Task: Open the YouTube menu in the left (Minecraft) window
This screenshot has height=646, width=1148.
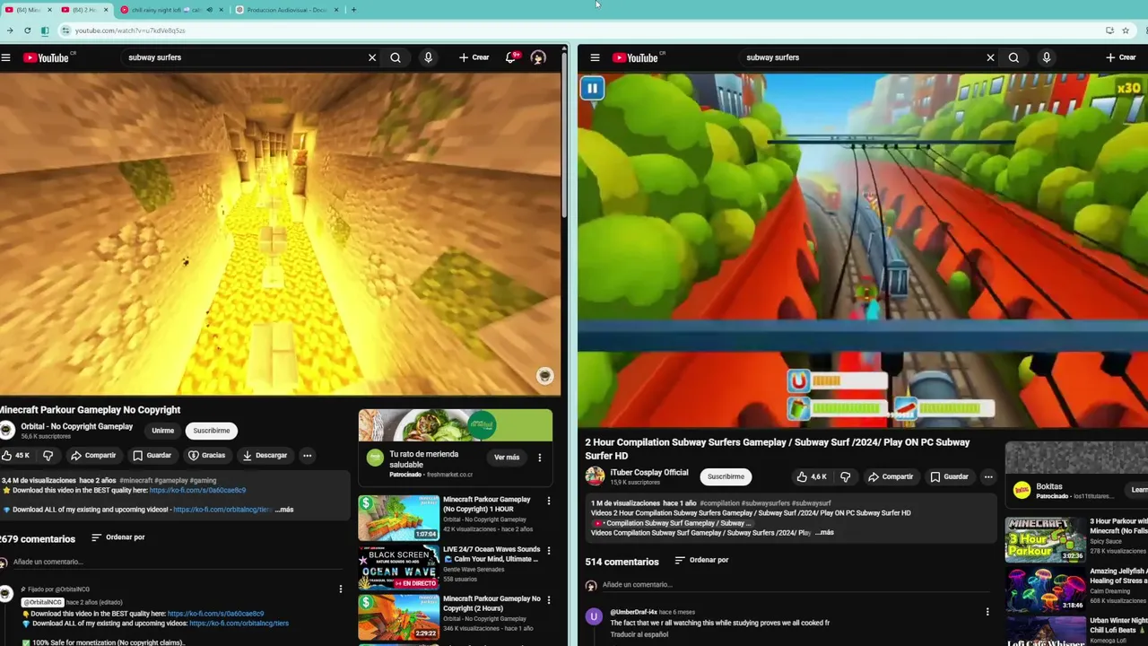Action: 5,57
